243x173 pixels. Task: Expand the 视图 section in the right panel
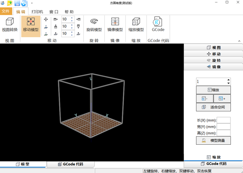click(x=213, y=48)
